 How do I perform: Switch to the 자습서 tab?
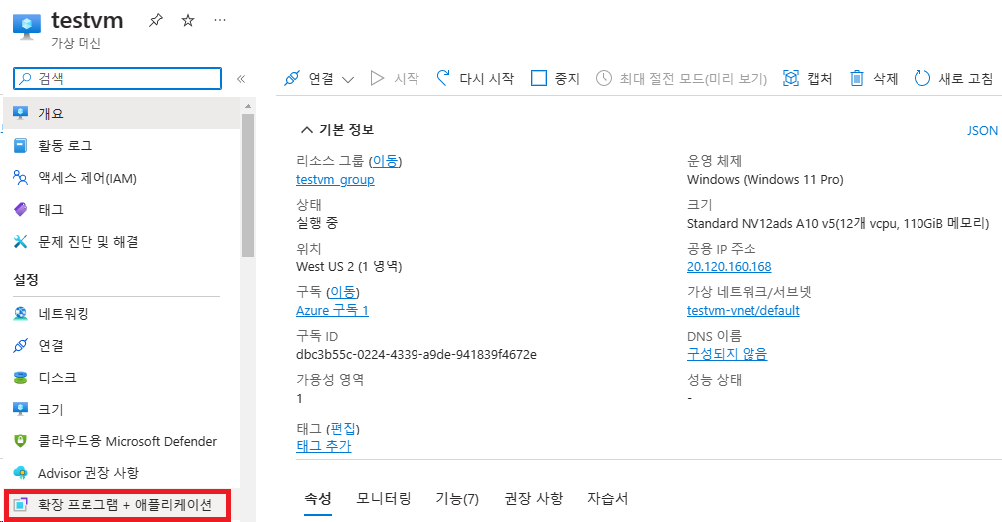click(607, 498)
